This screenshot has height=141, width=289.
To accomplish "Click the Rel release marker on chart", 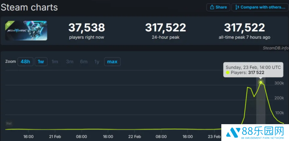I will tap(9, 124).
